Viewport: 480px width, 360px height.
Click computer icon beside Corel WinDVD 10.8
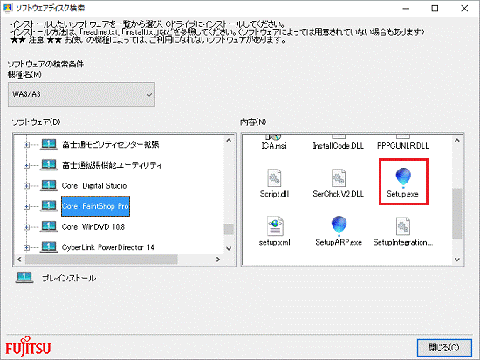pos(49,226)
